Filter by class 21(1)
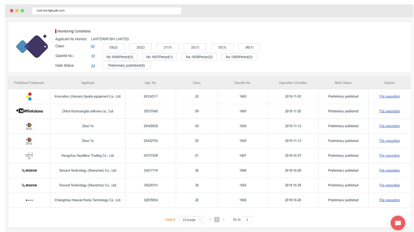The height and width of the screenshot is (232, 414). 168,47
